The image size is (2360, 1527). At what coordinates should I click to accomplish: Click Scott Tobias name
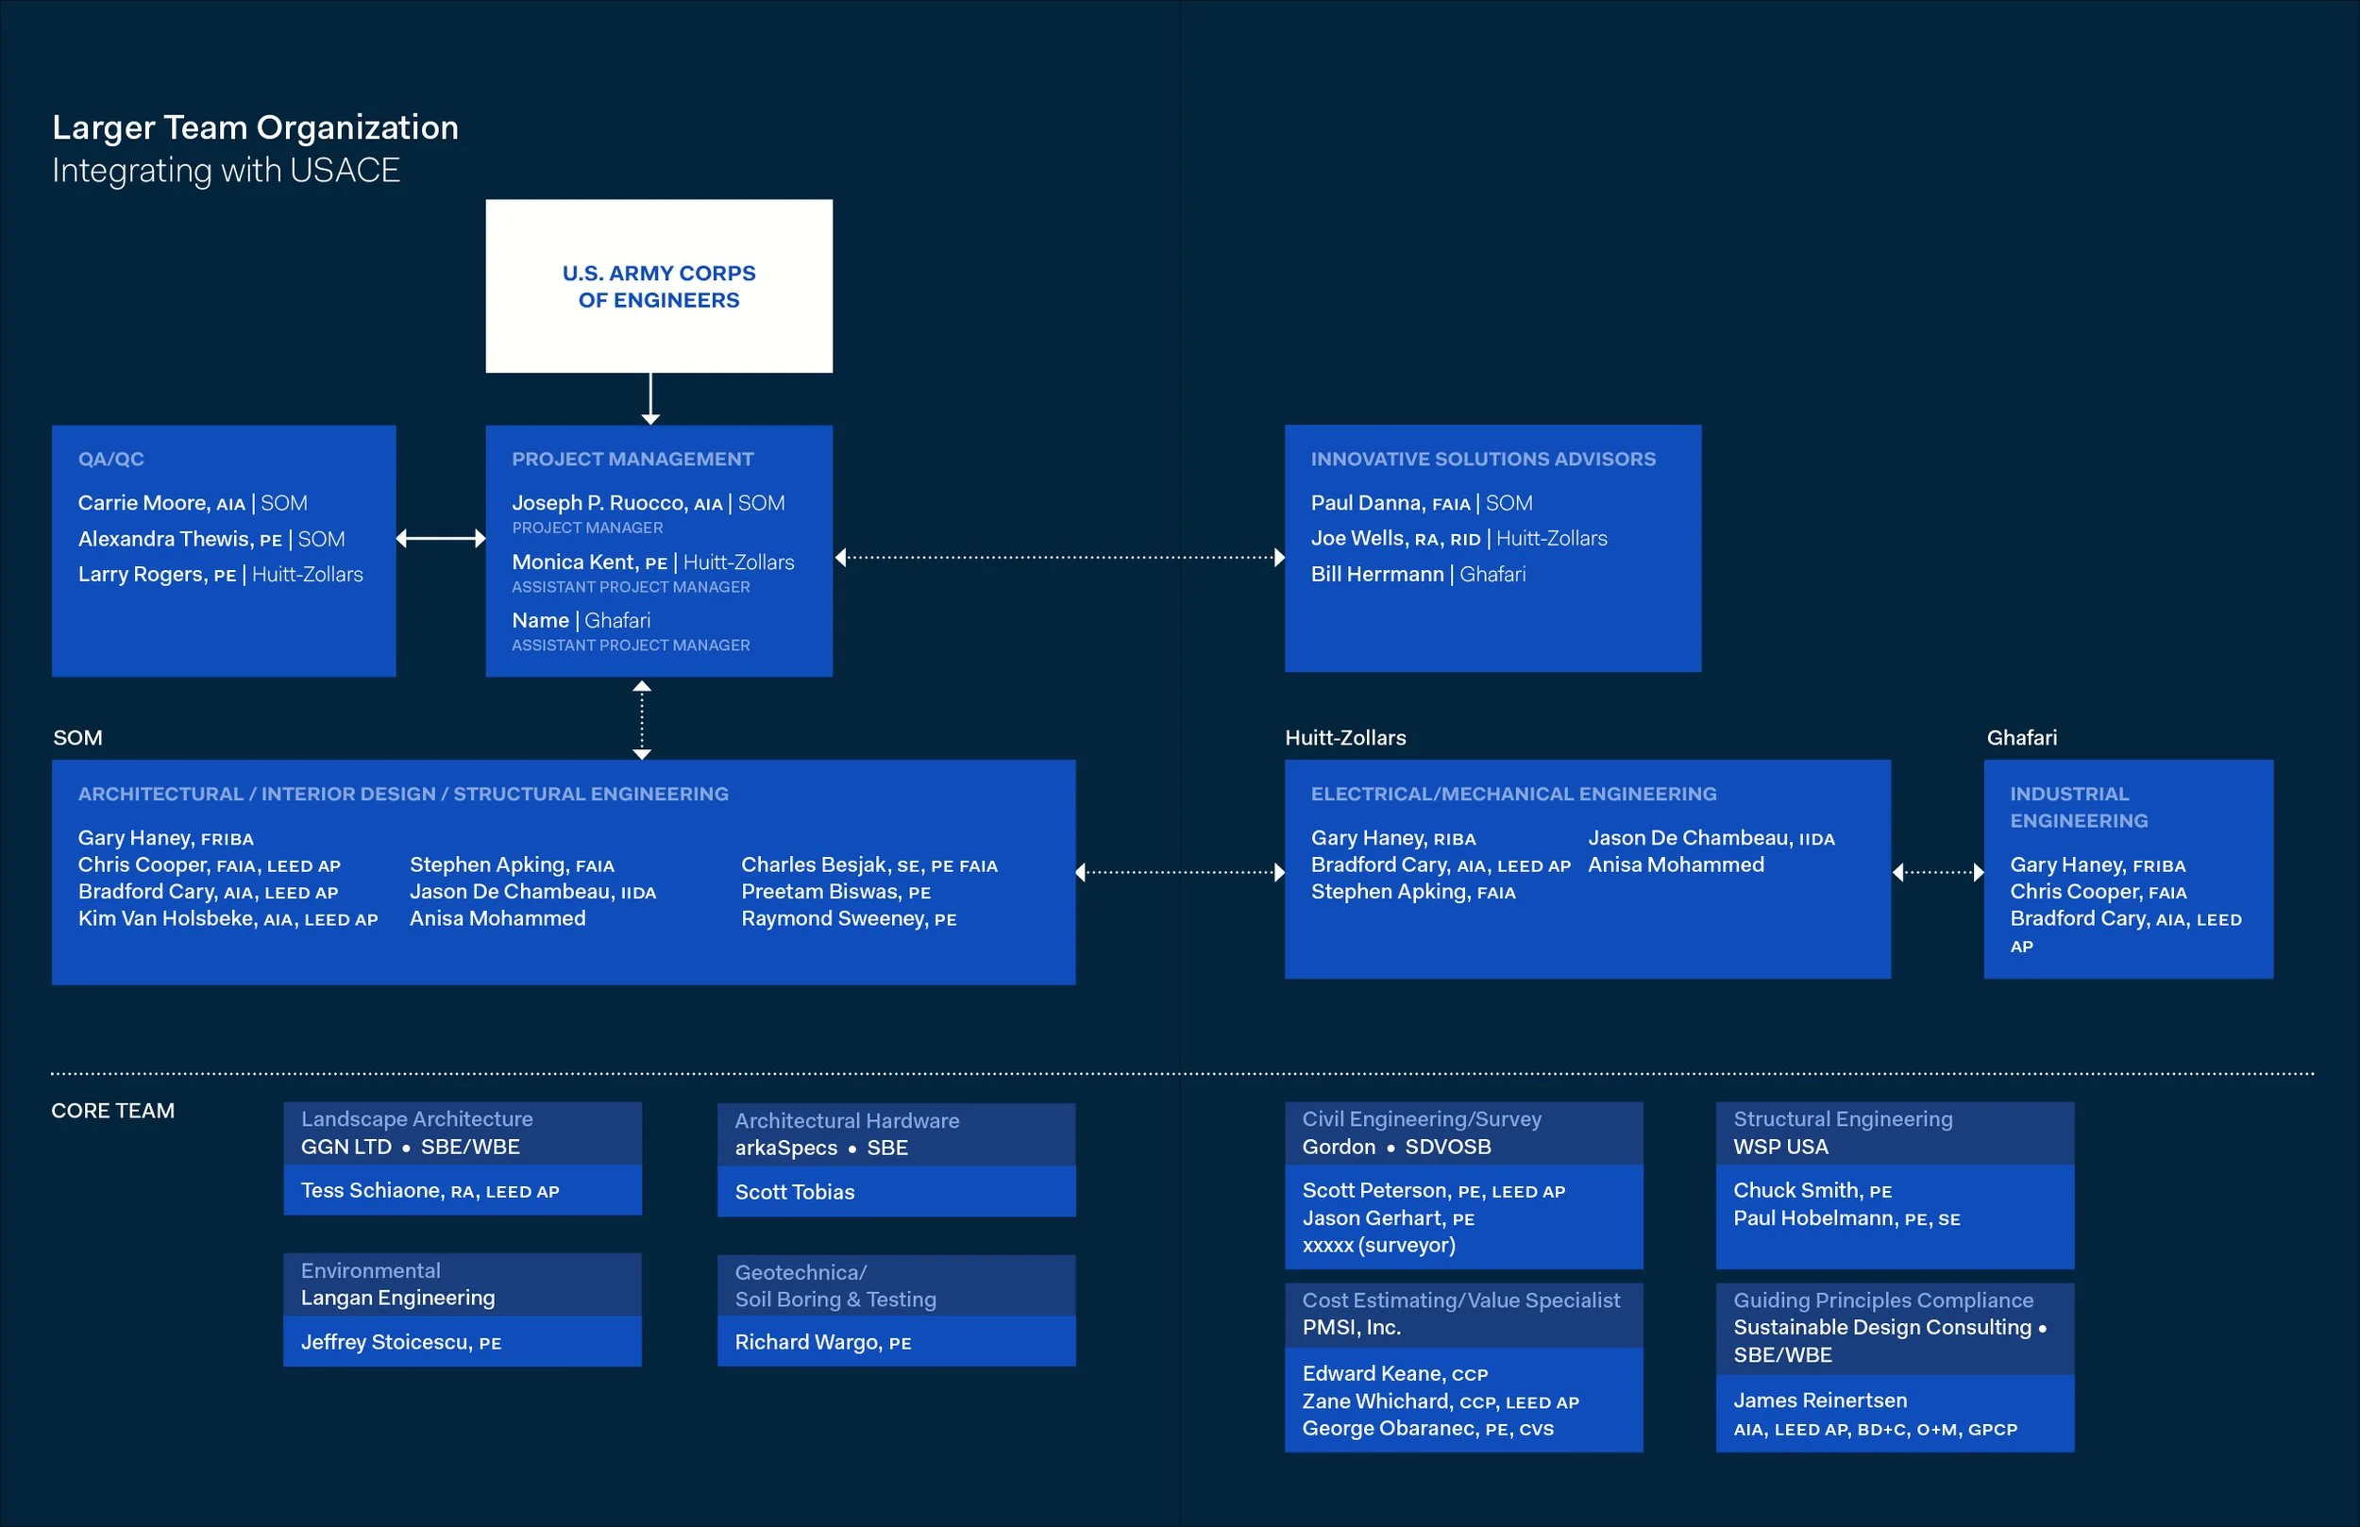click(x=794, y=1193)
